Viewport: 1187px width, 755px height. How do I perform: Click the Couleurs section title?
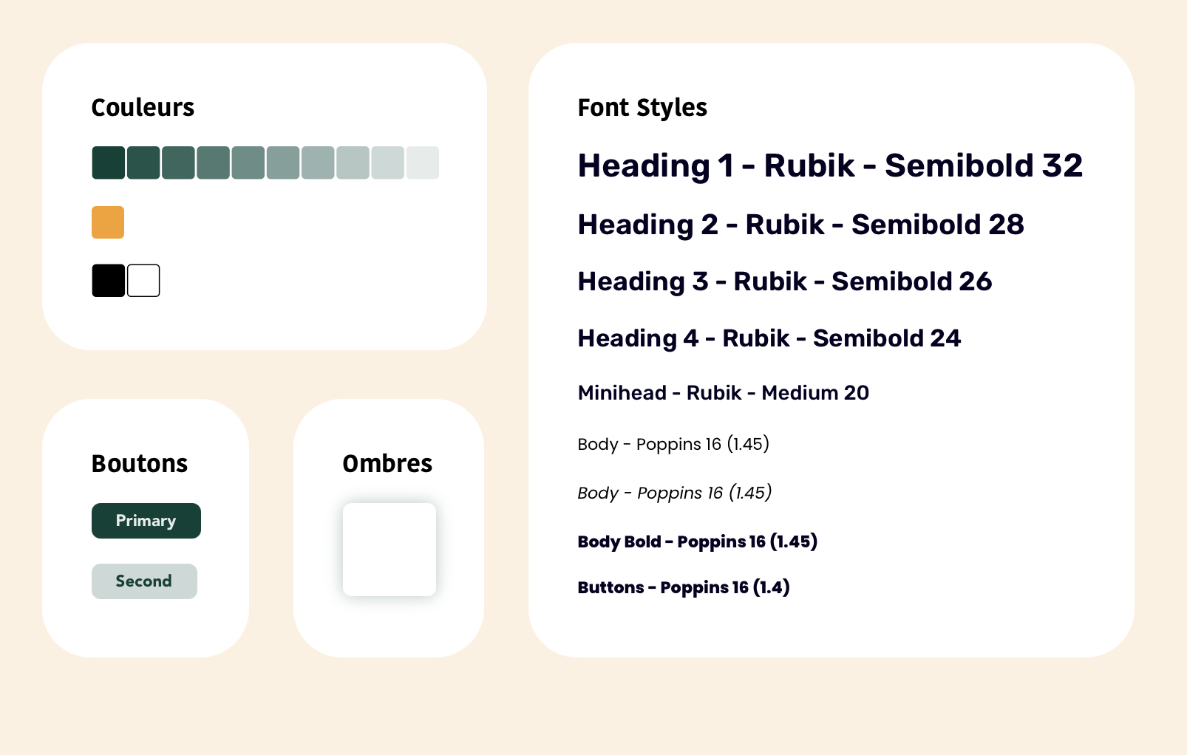point(143,108)
